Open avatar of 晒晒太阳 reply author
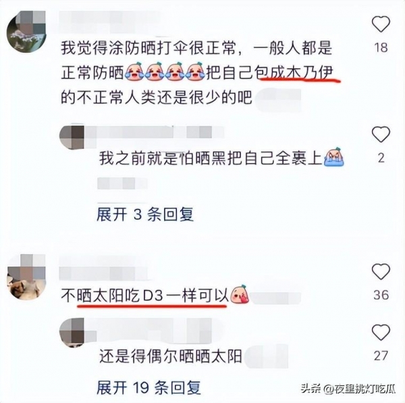This screenshot has width=405, height=403. [72, 332]
